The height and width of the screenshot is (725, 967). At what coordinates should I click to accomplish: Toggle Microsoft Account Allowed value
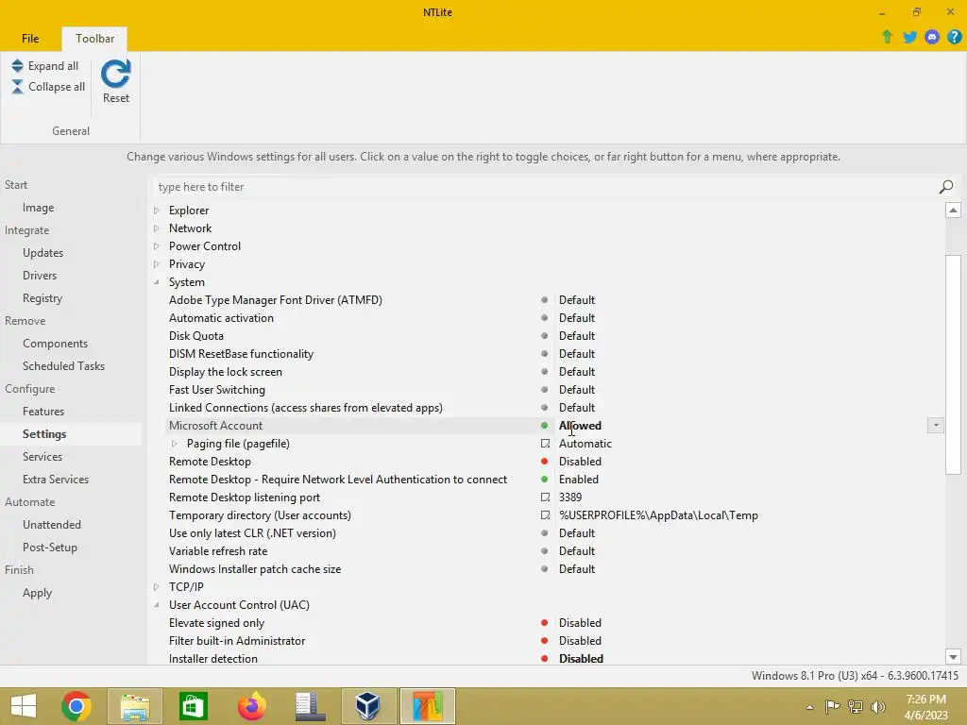(580, 426)
